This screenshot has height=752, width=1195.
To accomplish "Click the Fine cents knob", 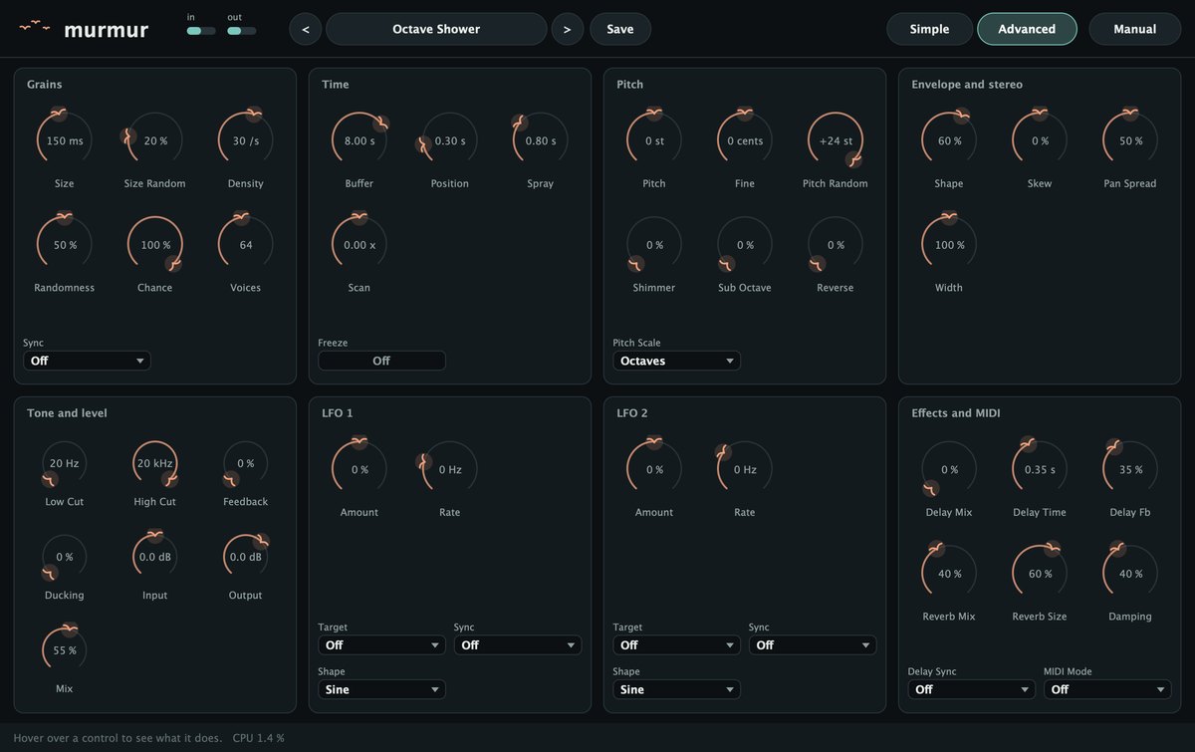I will pyautogui.click(x=745, y=140).
